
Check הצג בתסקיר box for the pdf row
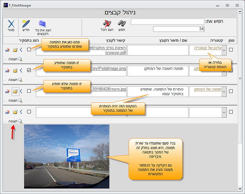29,49
